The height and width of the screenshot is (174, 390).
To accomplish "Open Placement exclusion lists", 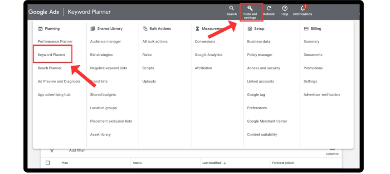I will click(x=111, y=121).
